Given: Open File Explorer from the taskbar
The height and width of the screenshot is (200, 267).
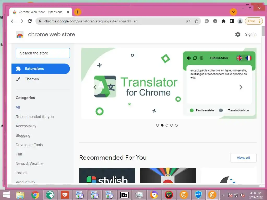Looking at the screenshot, I should [20, 195].
